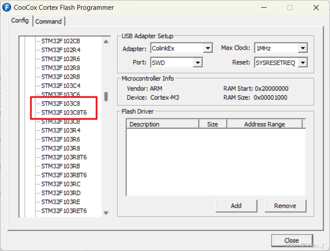Minimize the Flash Programmer window
The height and width of the screenshot is (251, 330).
[x=264, y=8]
